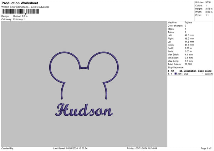Click the Zoom 1:1 value
The image size is (214, 151).
[207, 15]
